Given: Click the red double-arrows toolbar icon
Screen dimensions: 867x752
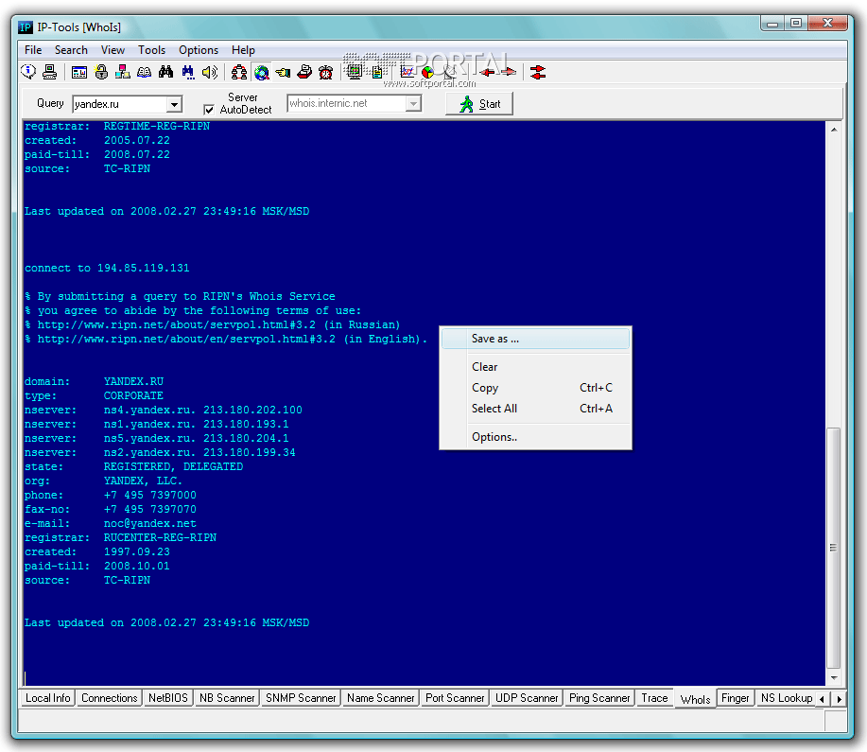Looking at the screenshot, I should pos(537,72).
